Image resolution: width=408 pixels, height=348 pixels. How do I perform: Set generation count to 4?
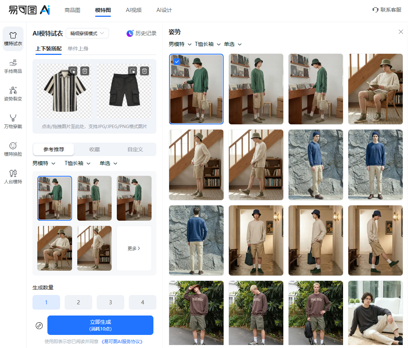(x=143, y=302)
